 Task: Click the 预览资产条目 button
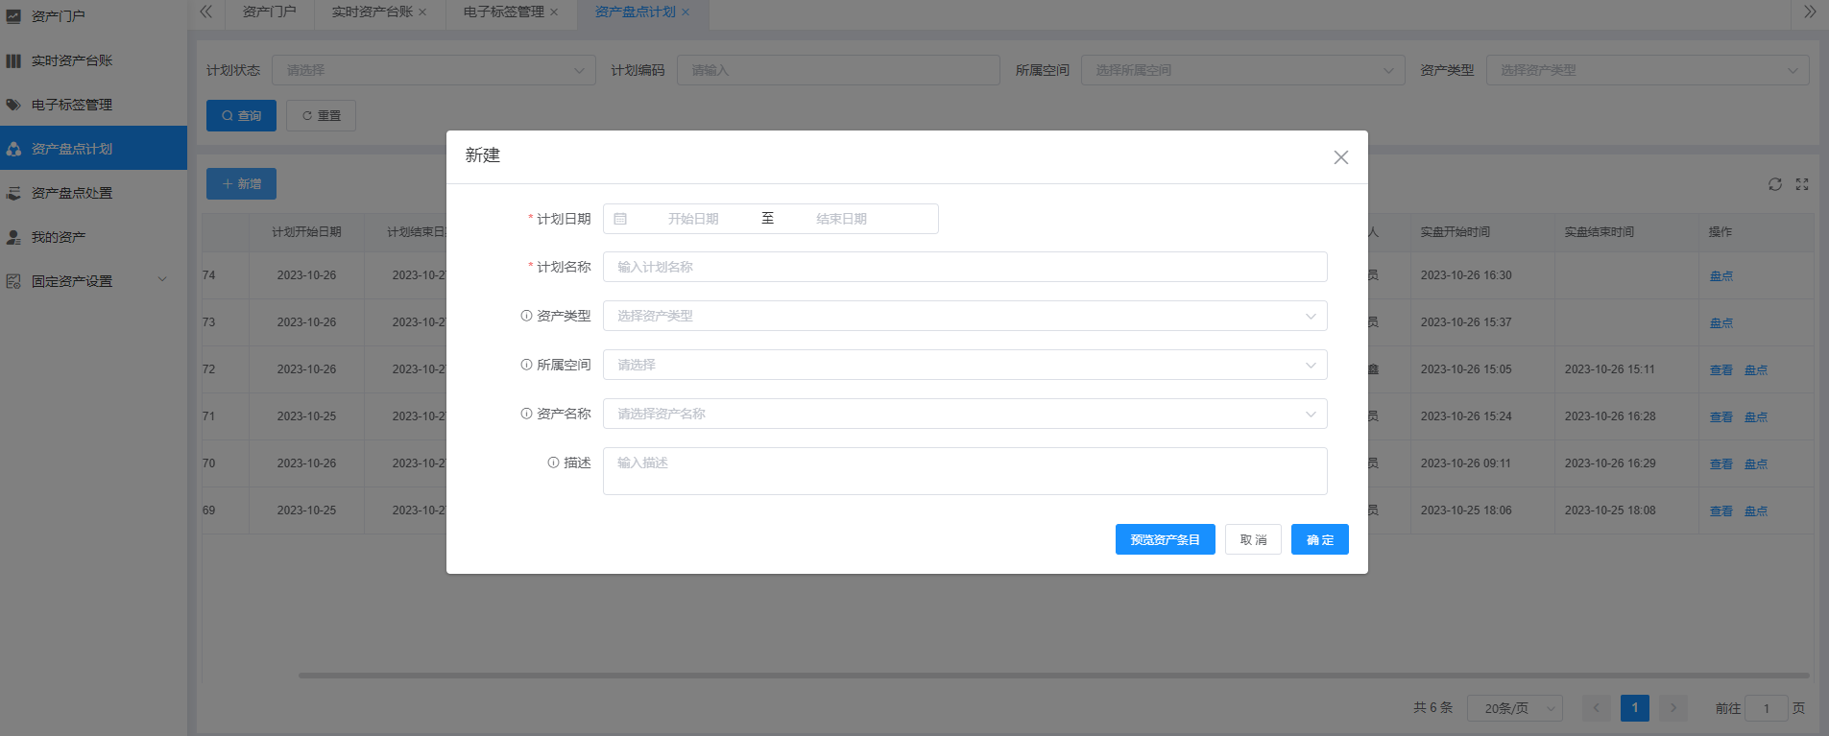click(x=1165, y=539)
